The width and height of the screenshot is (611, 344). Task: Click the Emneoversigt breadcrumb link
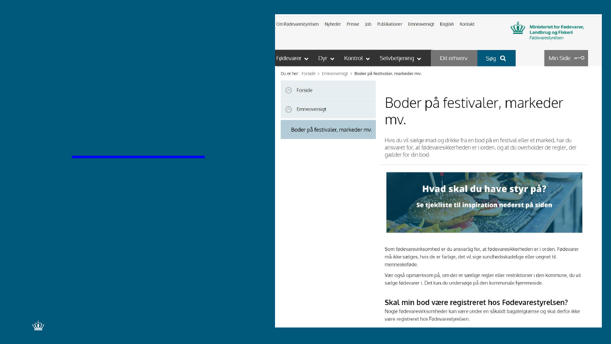(335, 73)
